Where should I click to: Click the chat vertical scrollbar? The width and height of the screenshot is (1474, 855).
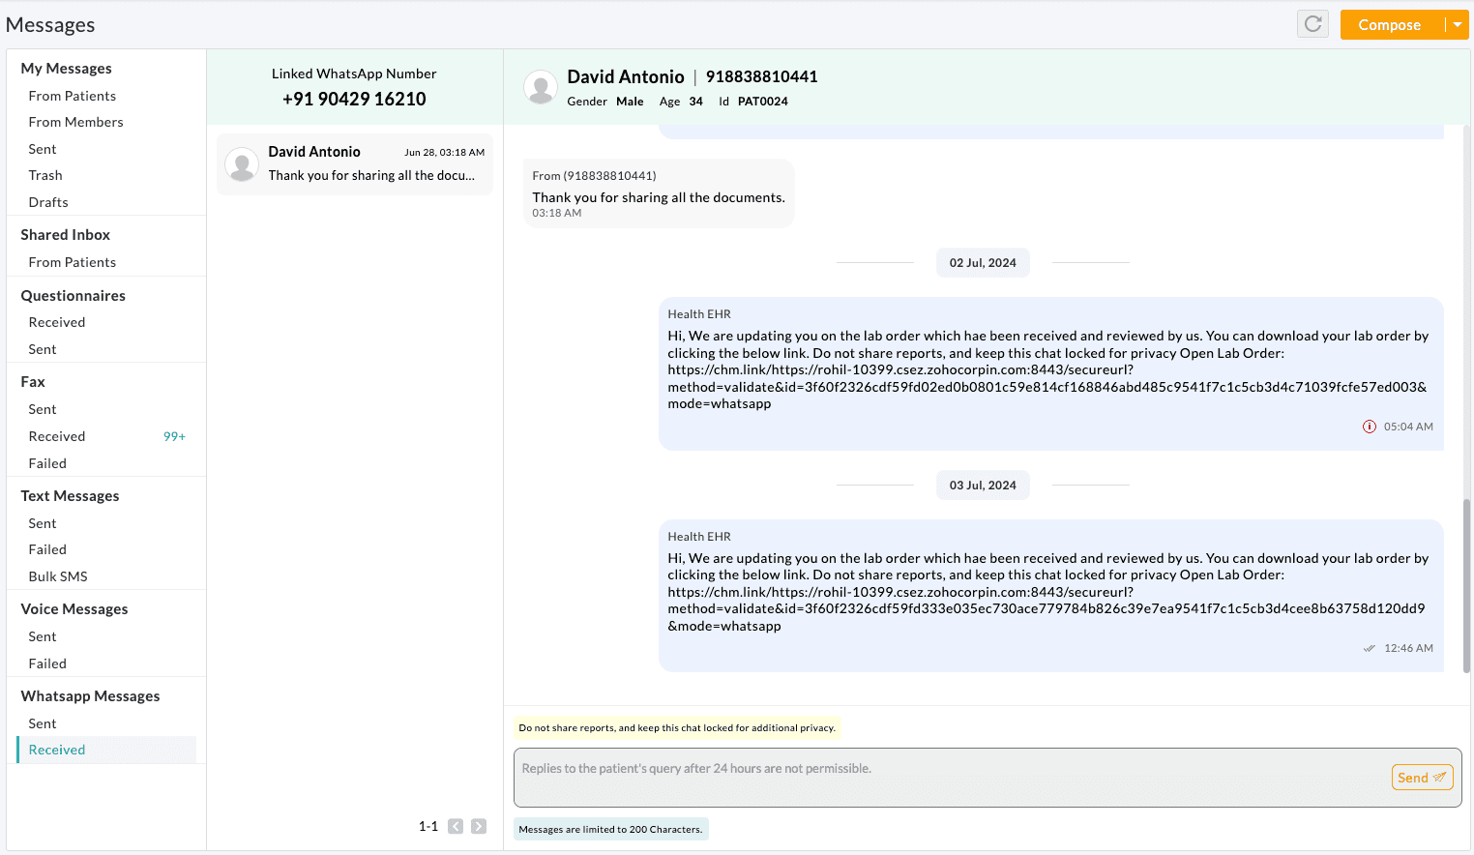point(1466,585)
